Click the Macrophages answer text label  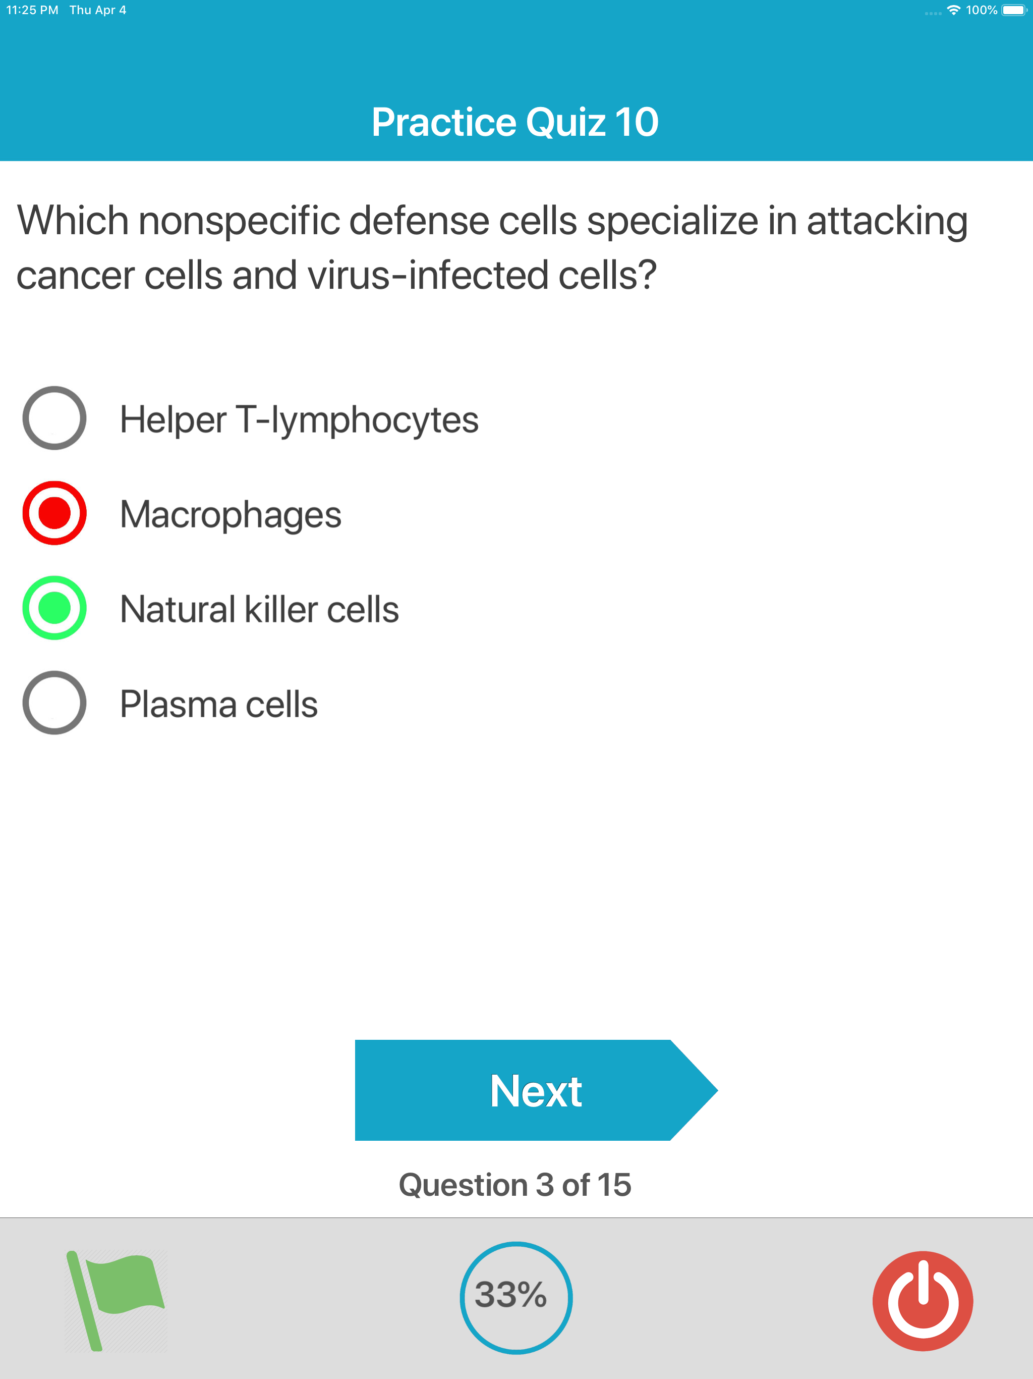pyautogui.click(x=231, y=514)
